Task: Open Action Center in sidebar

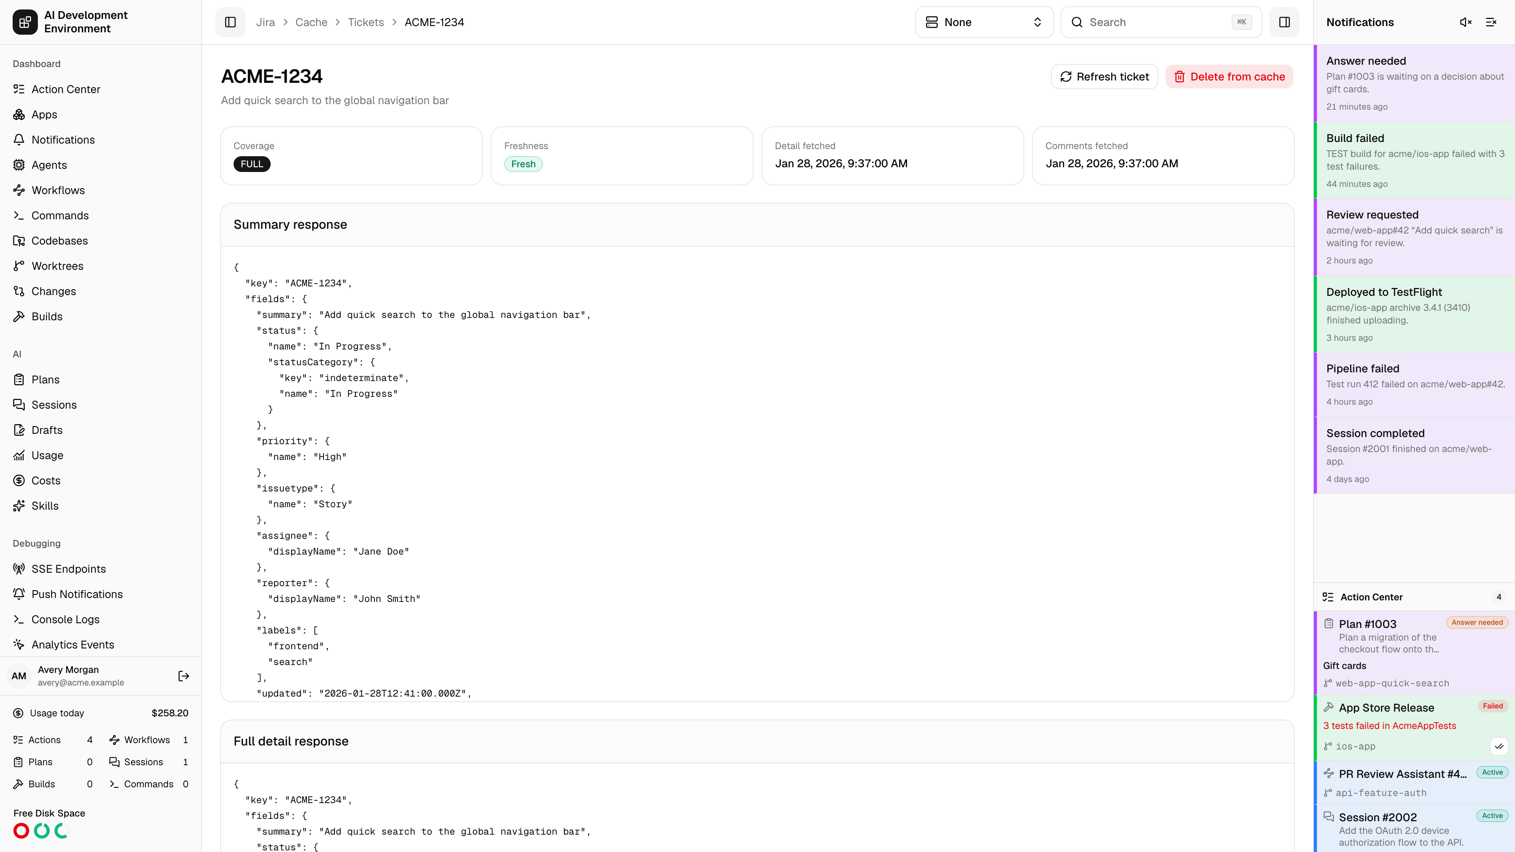Action: click(101, 90)
